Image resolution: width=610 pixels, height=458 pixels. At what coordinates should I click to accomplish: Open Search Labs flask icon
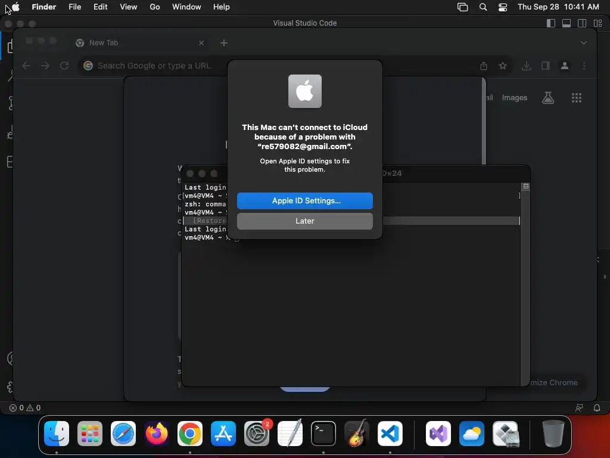(x=548, y=98)
